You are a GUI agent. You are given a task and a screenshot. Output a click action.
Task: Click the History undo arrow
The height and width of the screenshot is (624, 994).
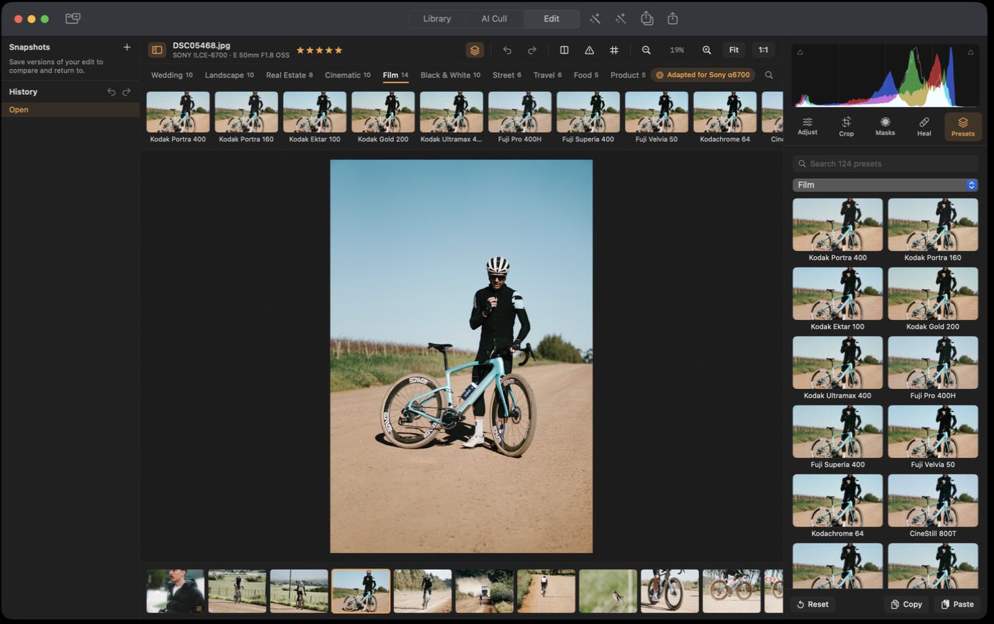tap(111, 91)
